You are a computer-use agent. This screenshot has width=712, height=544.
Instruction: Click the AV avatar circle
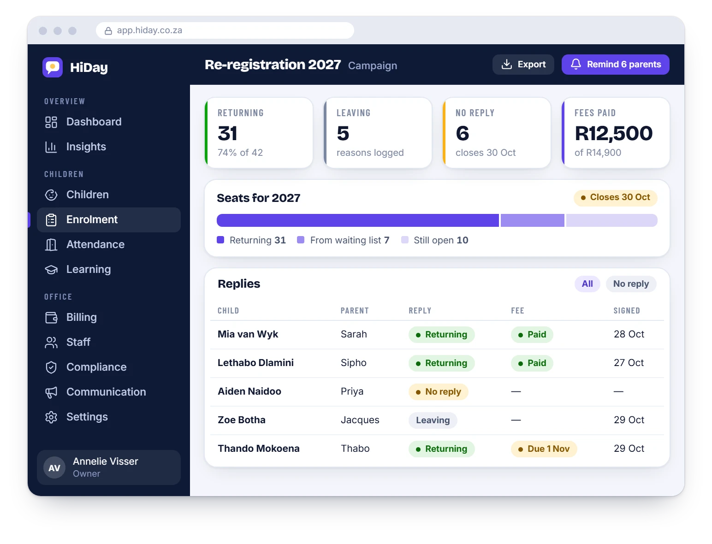coord(54,467)
